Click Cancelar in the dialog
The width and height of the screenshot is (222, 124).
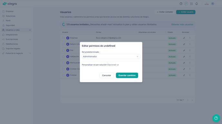point(106,75)
